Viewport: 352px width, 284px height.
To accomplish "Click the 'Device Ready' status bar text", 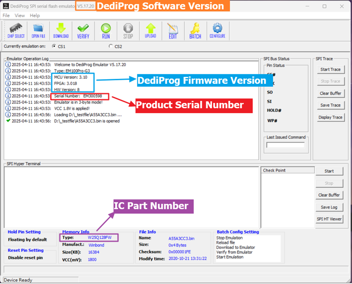I will pyautogui.click(x=18, y=280).
